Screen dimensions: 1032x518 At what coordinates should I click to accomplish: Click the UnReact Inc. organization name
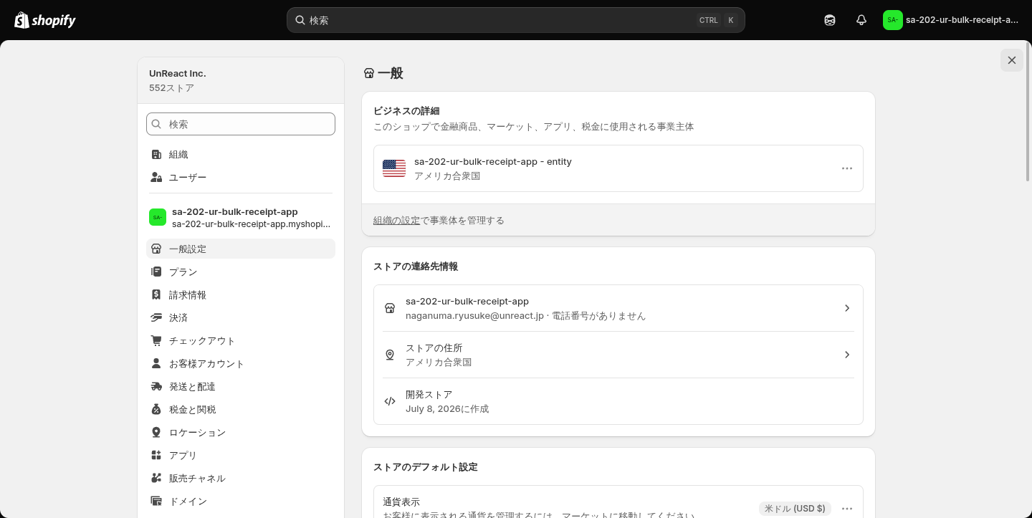178,73
